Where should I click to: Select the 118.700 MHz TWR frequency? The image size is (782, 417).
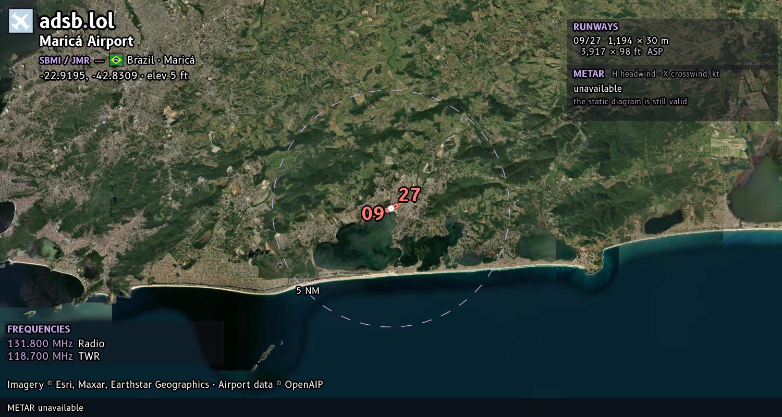(x=53, y=356)
